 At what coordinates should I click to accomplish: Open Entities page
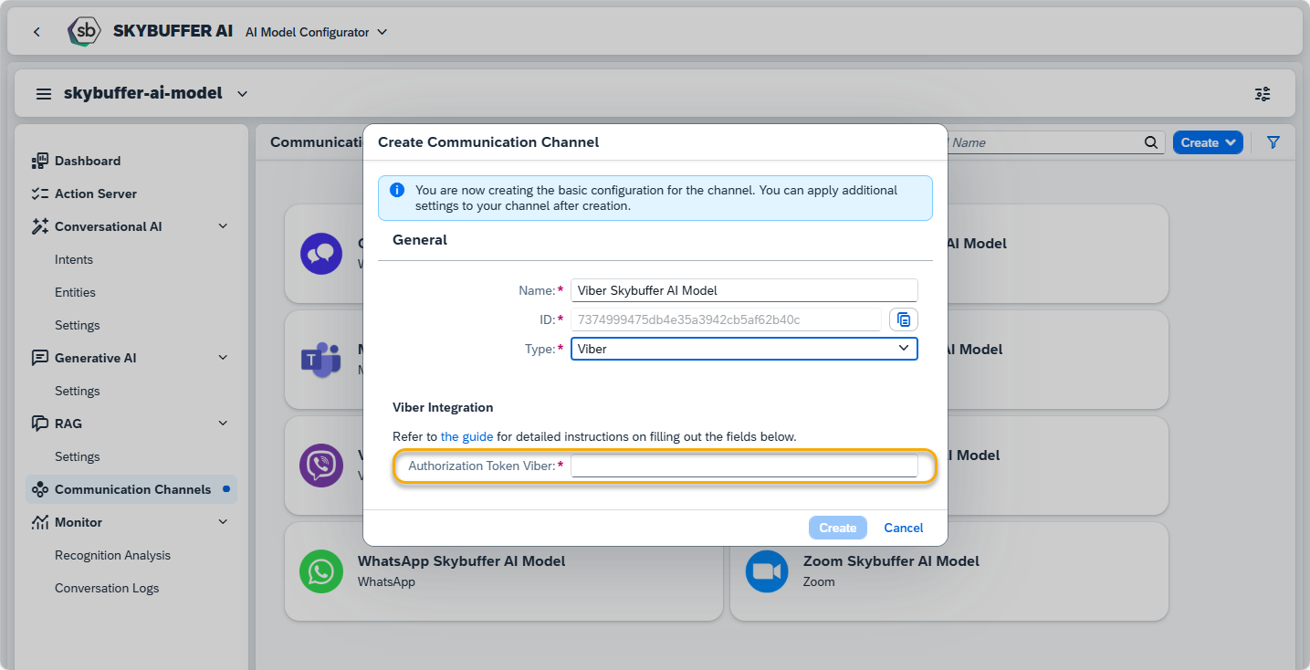pos(75,292)
